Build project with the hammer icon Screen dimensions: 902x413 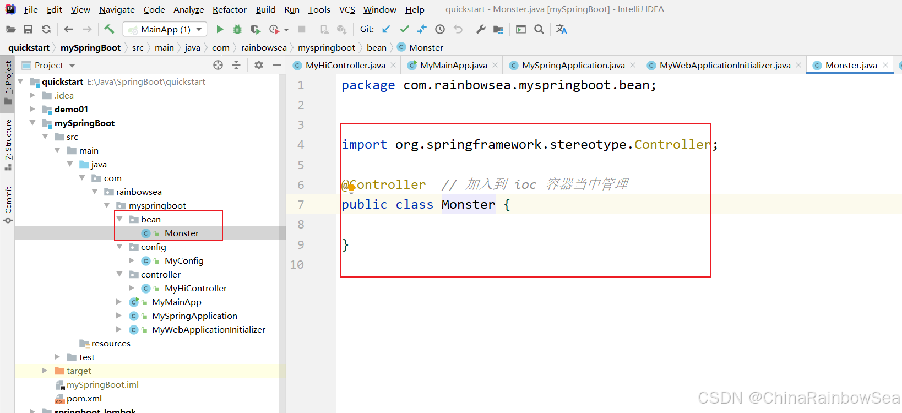[x=109, y=29]
